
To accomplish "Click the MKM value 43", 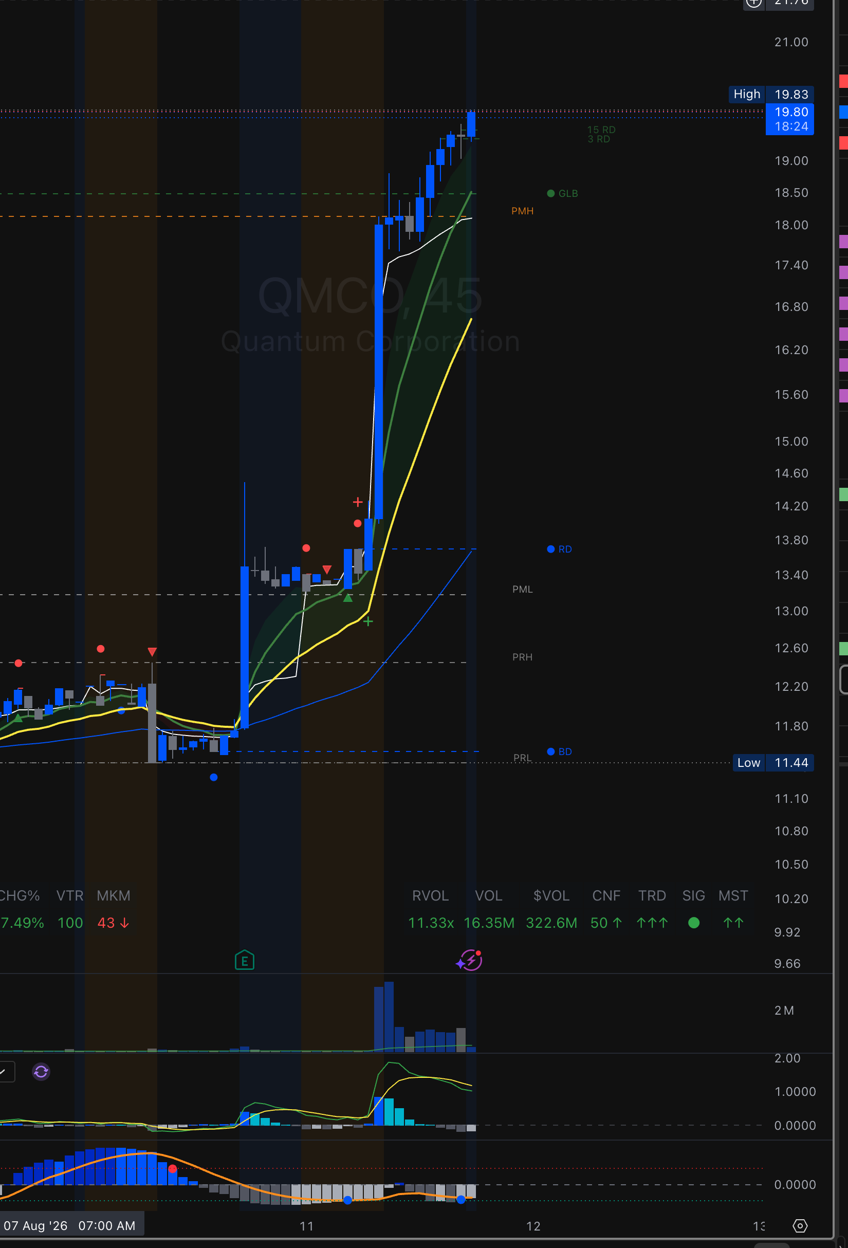I will pos(113,923).
